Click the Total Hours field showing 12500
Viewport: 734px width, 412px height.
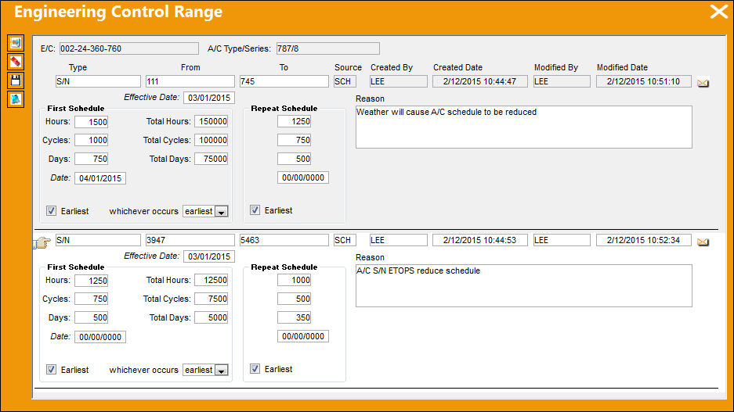coord(212,281)
